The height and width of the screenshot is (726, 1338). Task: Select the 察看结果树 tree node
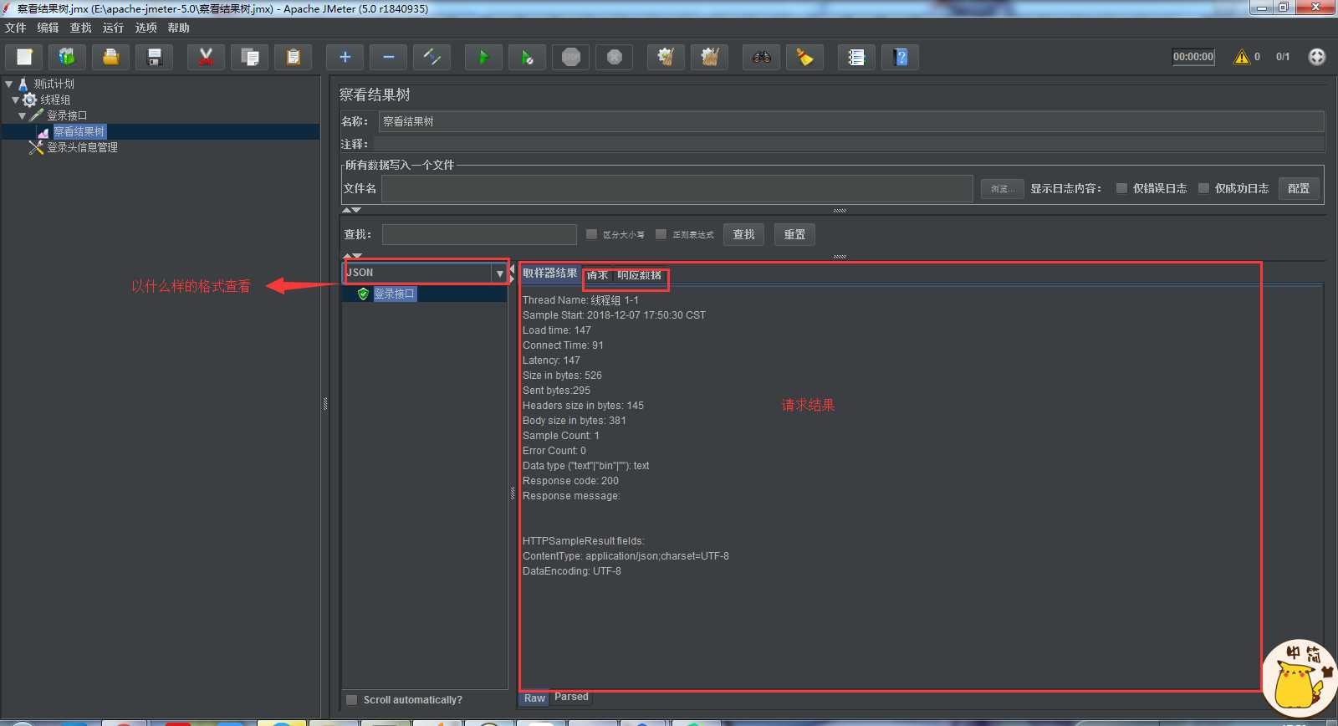click(79, 131)
